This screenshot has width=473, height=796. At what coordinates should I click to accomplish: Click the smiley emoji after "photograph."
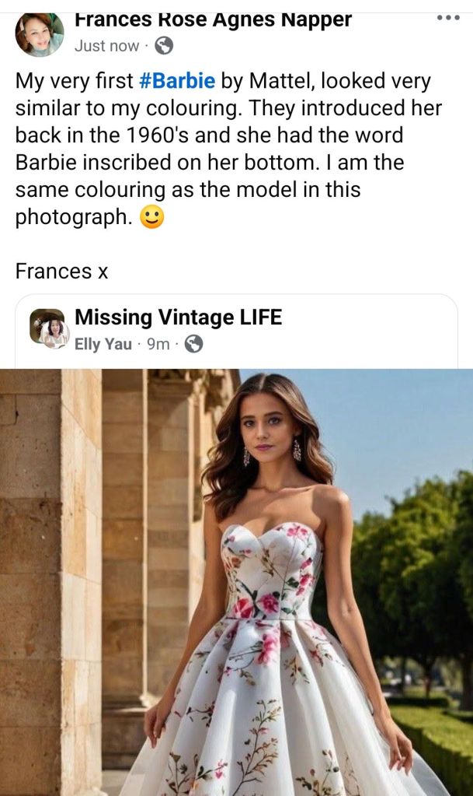pyautogui.click(x=152, y=219)
